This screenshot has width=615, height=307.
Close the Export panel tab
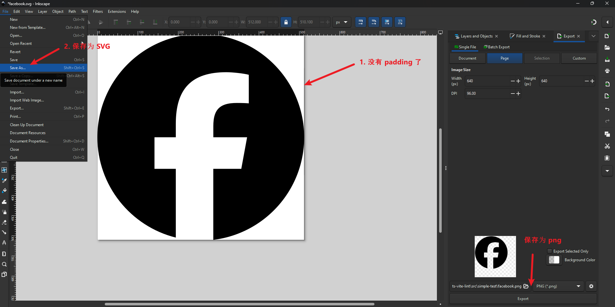(x=578, y=36)
